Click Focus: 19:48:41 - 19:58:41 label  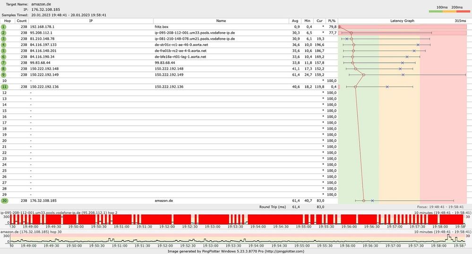click(x=440, y=207)
